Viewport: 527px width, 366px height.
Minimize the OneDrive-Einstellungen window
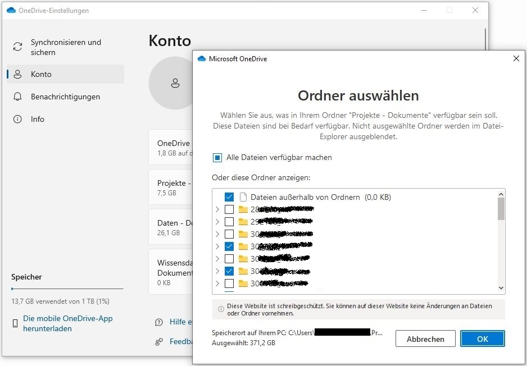point(424,11)
